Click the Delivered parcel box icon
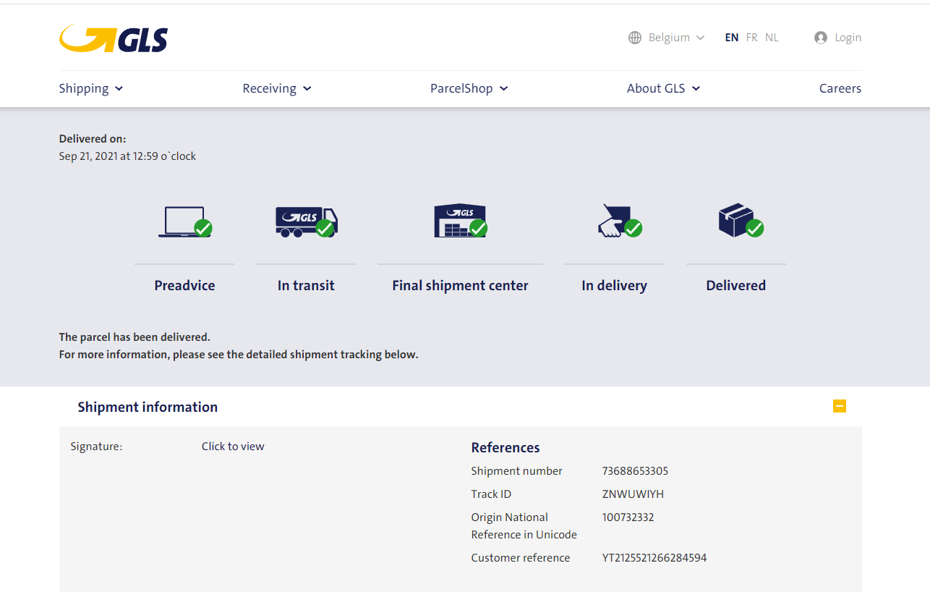Image resolution: width=930 pixels, height=592 pixels. coord(736,221)
